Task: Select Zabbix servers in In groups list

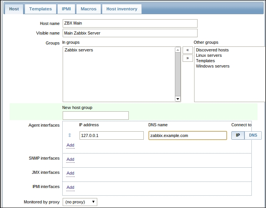Action: coord(79,50)
